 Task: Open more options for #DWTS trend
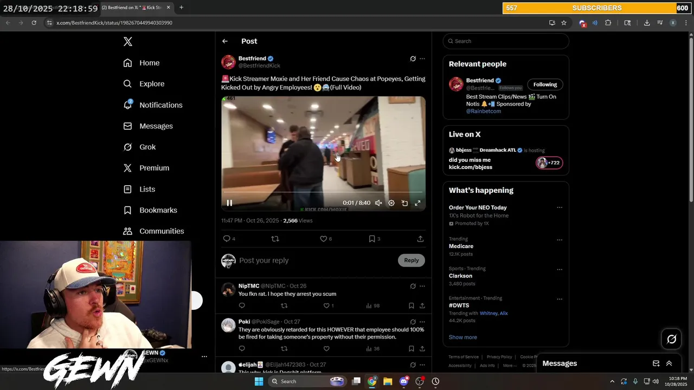pyautogui.click(x=560, y=299)
